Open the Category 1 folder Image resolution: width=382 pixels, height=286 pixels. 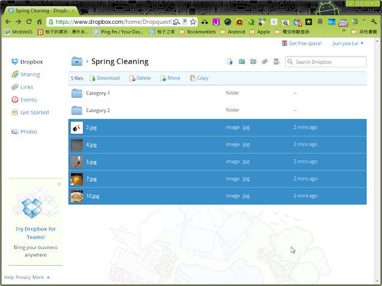(98, 93)
